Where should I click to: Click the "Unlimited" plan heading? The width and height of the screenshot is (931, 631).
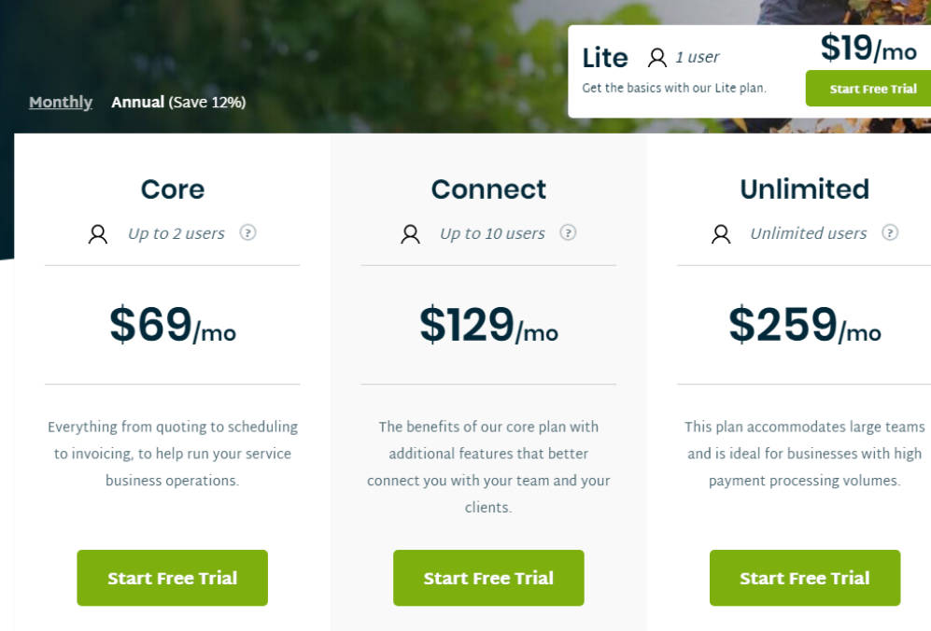(x=804, y=189)
